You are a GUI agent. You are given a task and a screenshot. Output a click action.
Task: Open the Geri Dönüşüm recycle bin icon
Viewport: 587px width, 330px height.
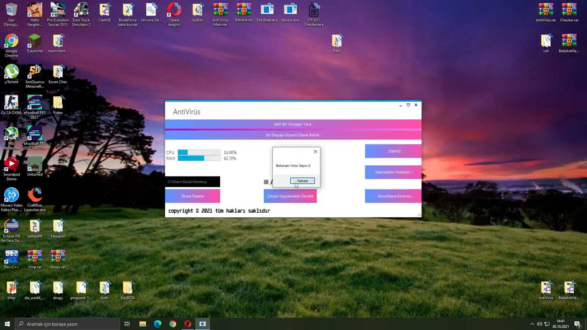[11, 15]
